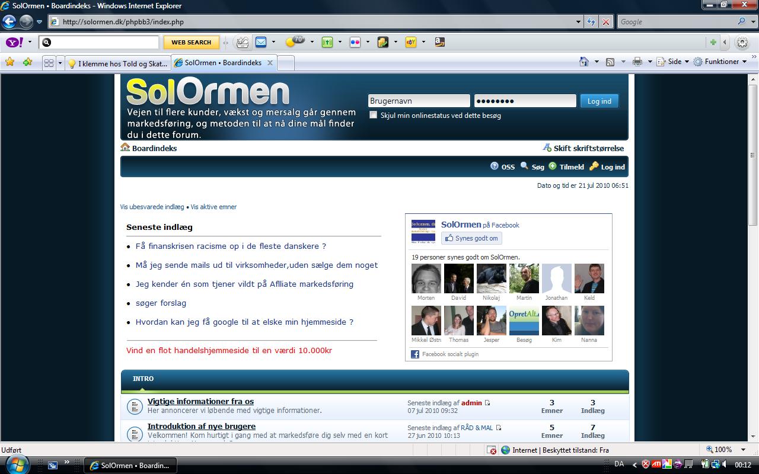Open Boardindeks breadcrumb link
759x474 pixels.
(x=149, y=148)
